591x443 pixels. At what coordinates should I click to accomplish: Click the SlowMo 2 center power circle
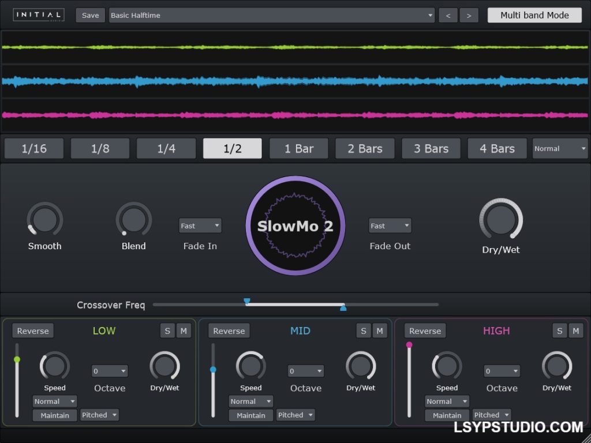pos(295,226)
